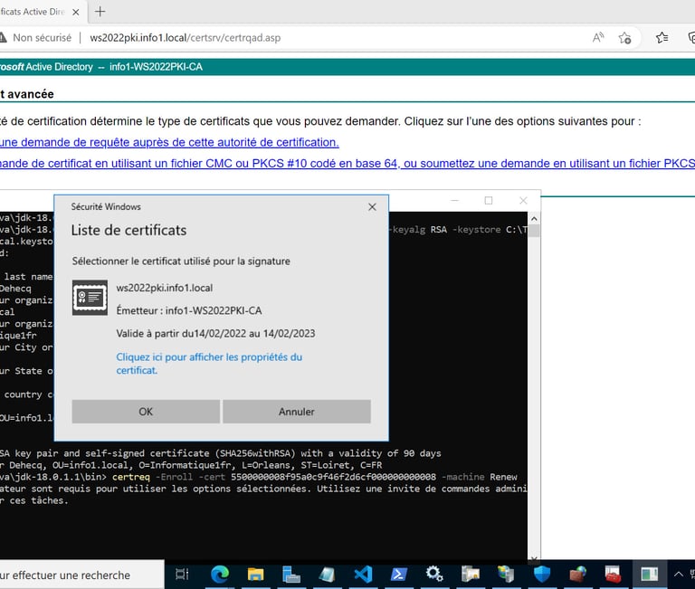Click the certreq command in the console
Viewport: 695px width, 589px height.
[x=131, y=477]
